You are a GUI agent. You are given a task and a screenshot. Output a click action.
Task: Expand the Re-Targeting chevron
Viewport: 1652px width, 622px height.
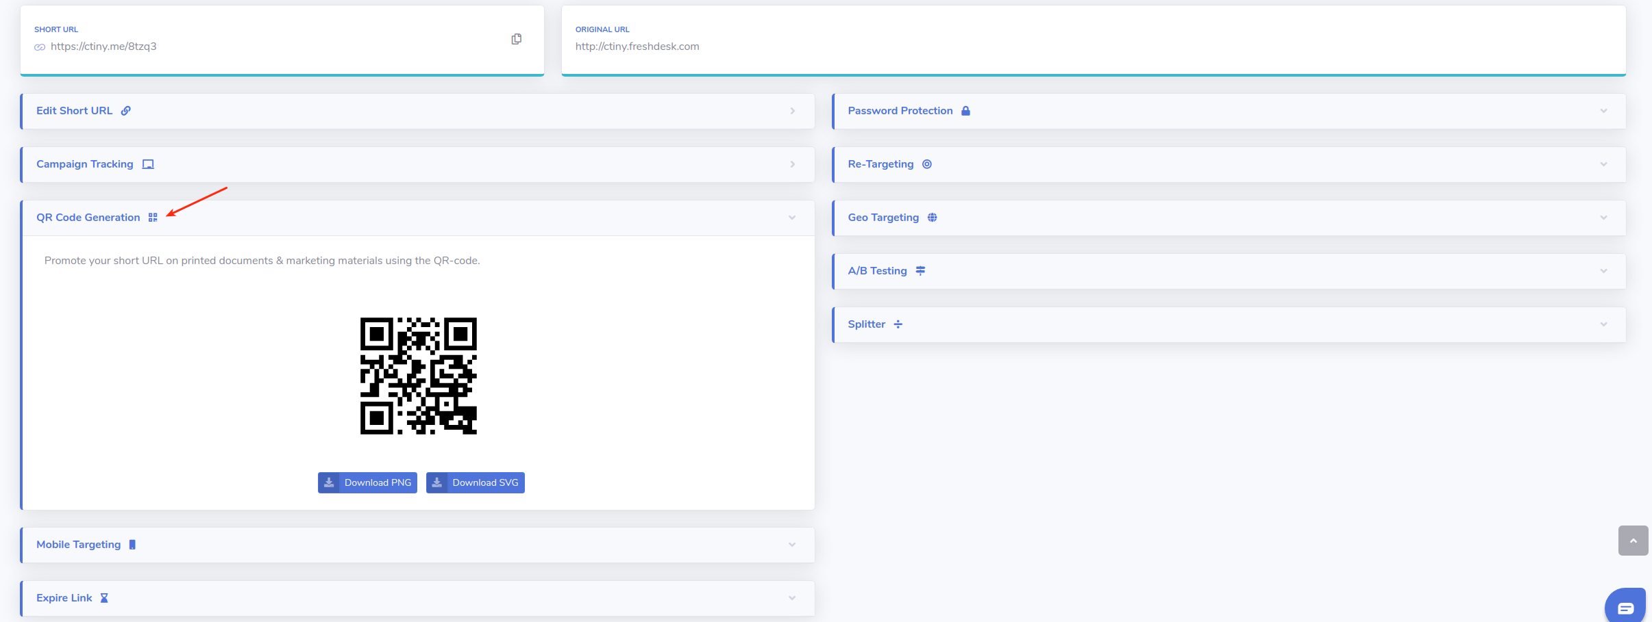(x=1603, y=164)
